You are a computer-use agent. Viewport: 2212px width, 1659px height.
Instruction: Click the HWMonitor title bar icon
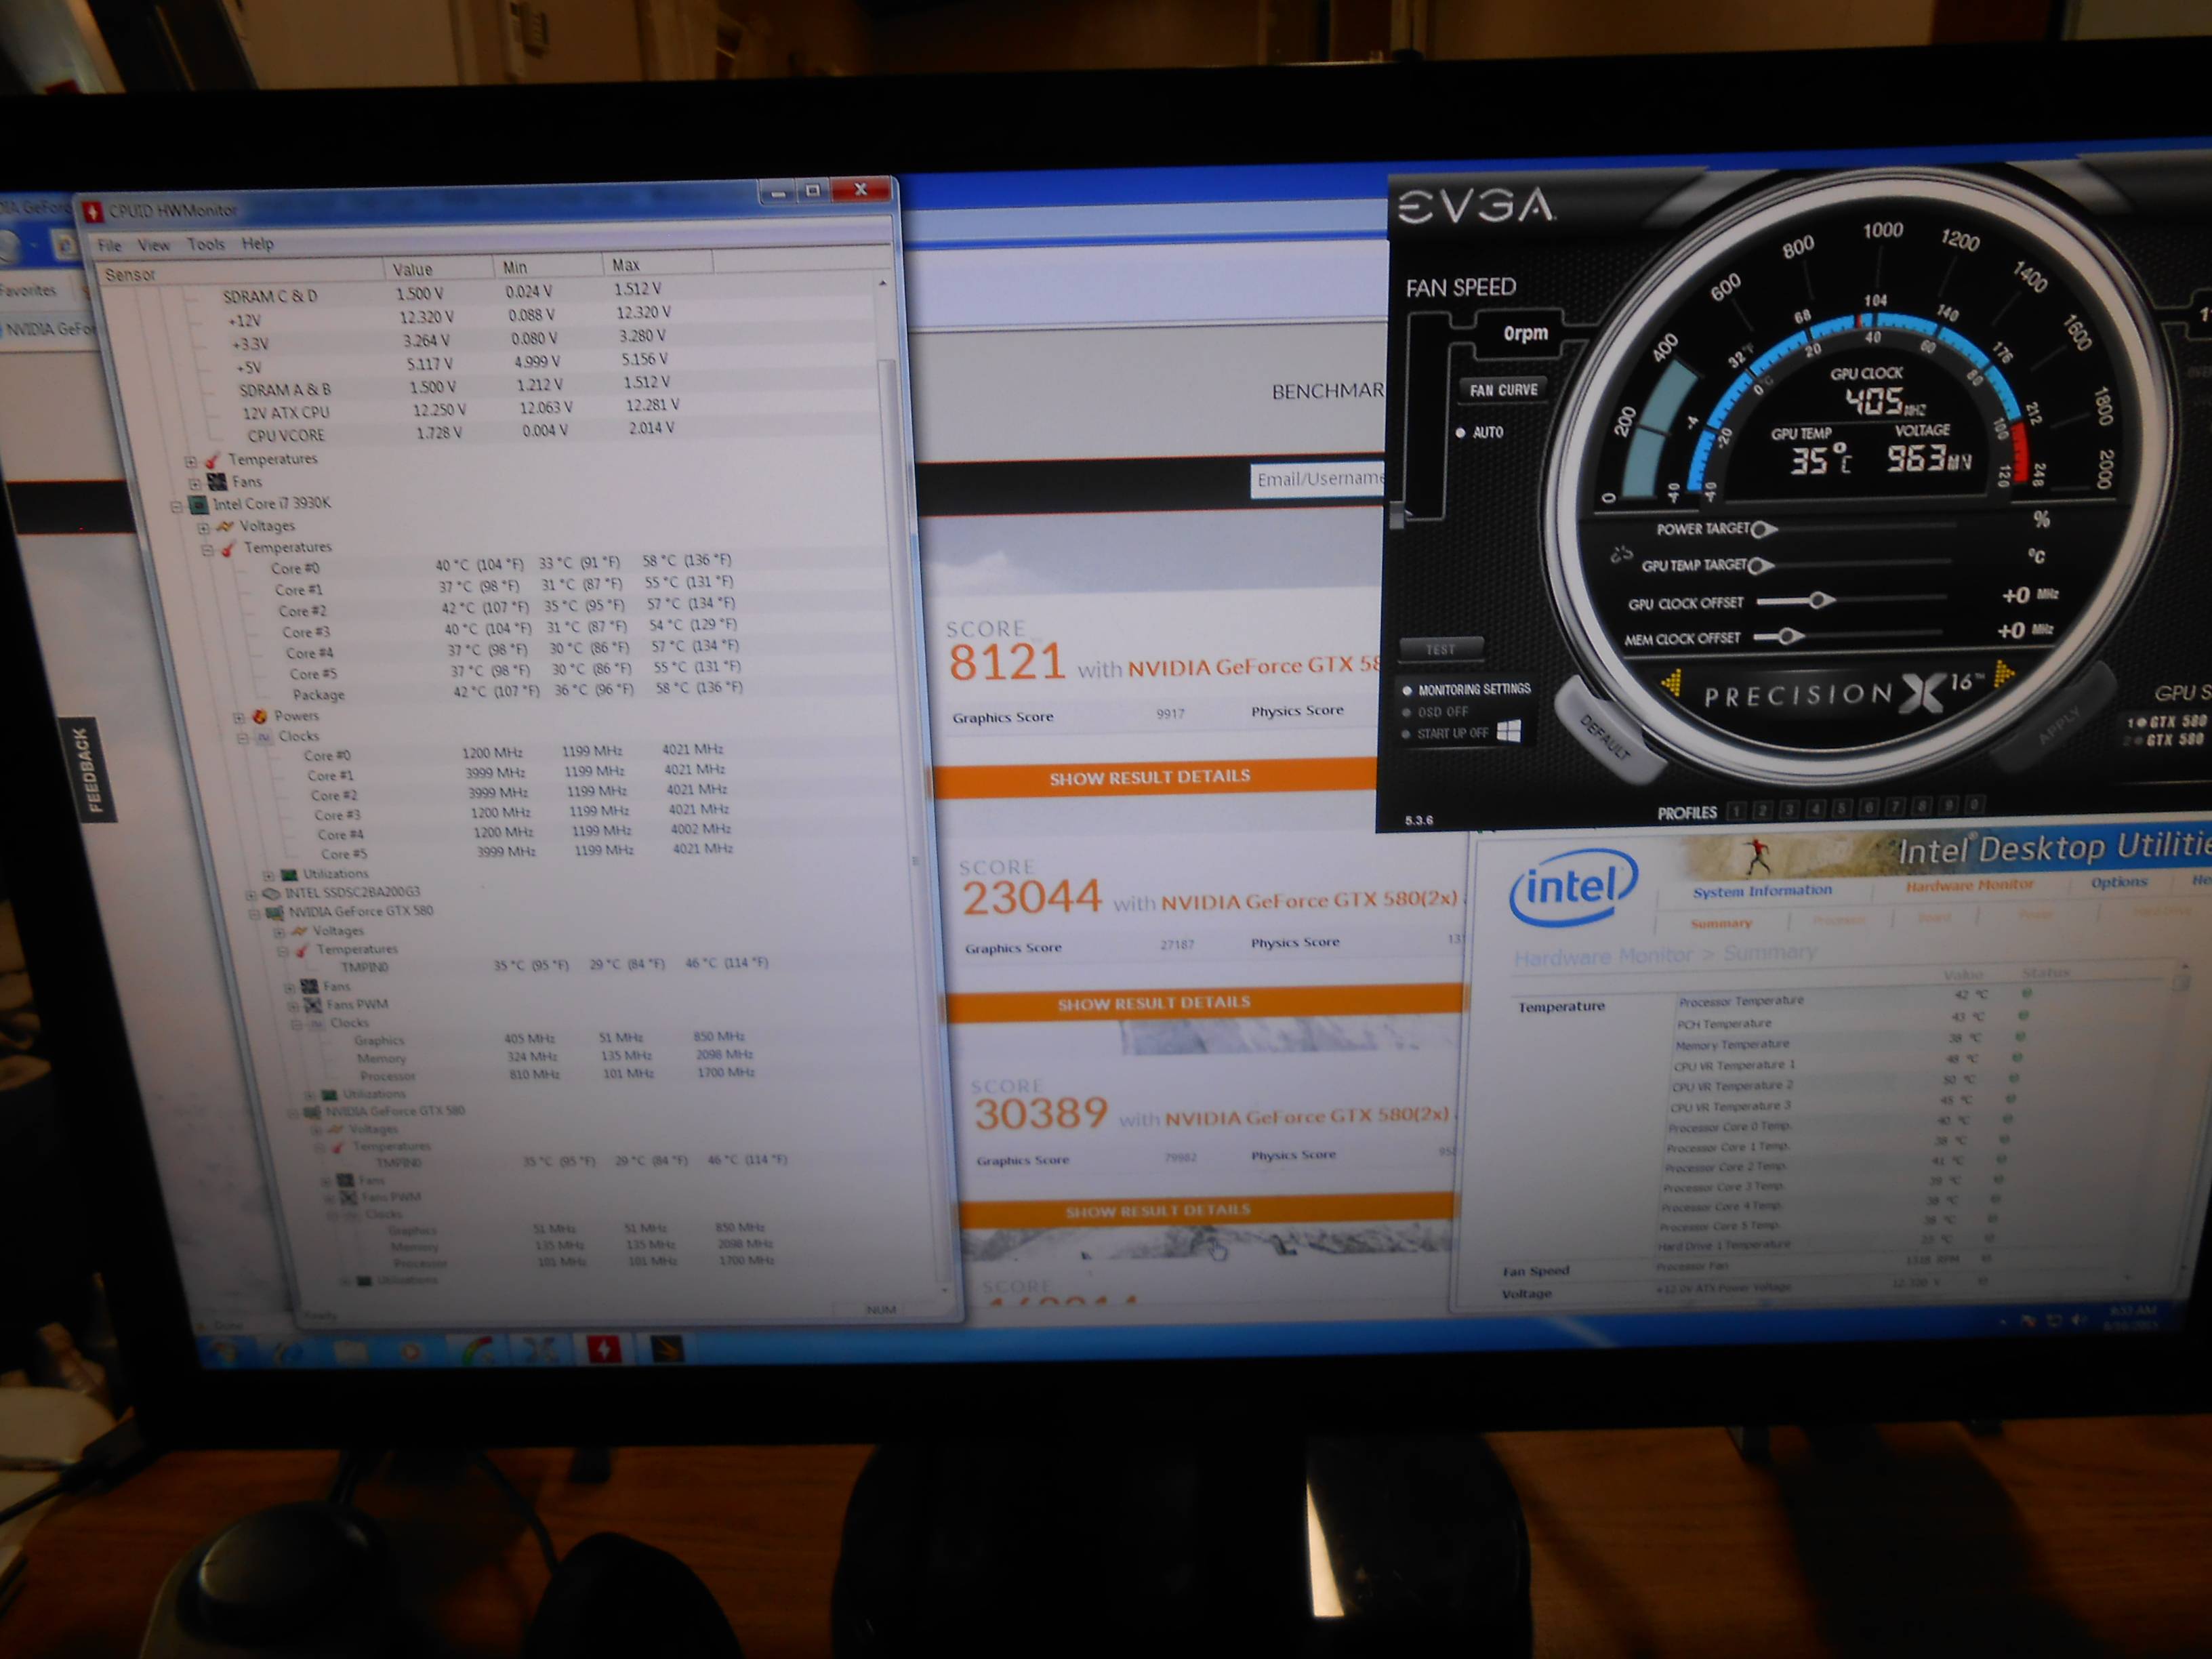(x=93, y=211)
